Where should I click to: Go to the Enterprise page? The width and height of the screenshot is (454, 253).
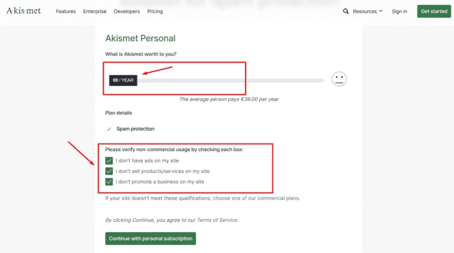[95, 11]
